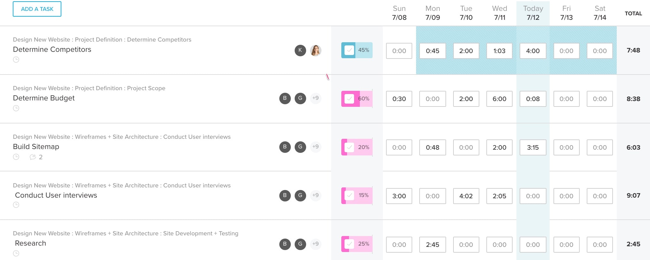Click the clock icon under Determine Competitors
This screenshot has height=260, width=650.
[16, 59]
